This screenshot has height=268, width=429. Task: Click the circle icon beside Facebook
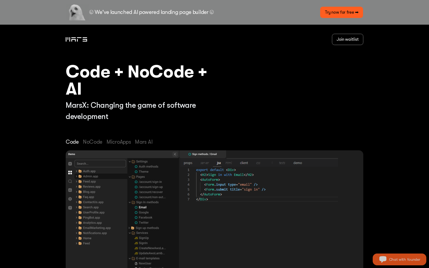point(136,218)
